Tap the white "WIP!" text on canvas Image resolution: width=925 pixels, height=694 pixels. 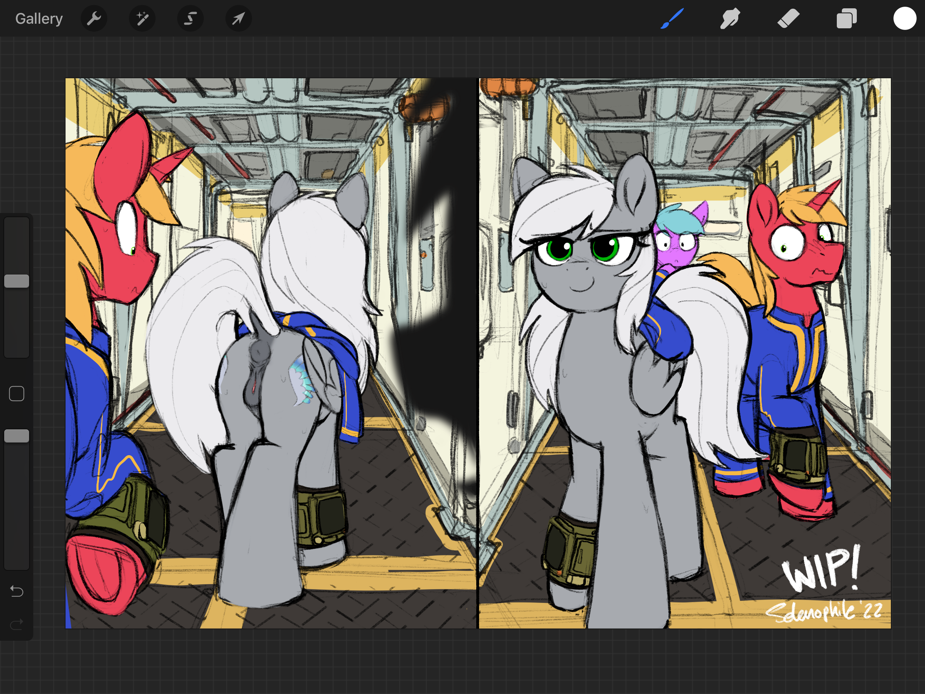point(821,569)
